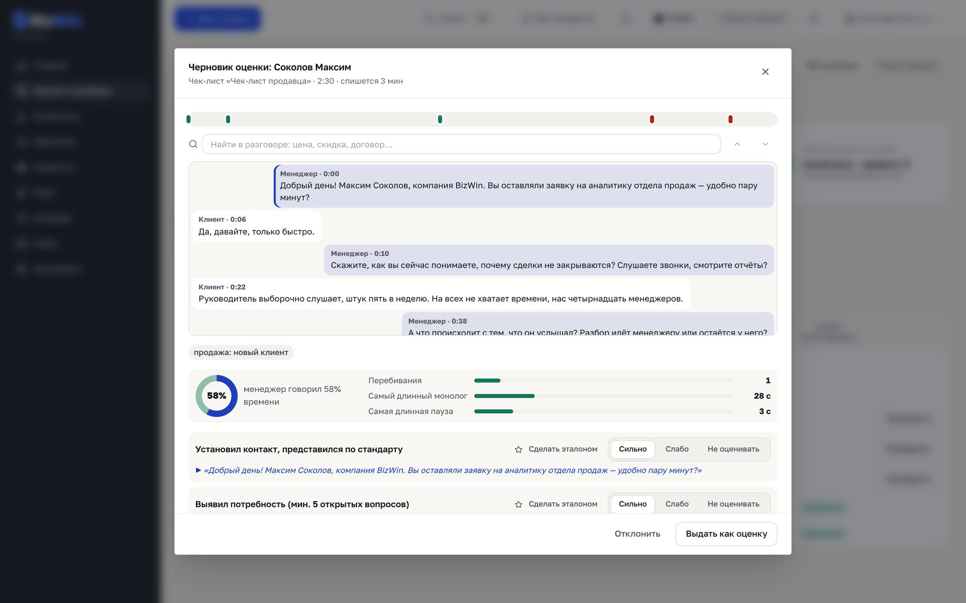The width and height of the screenshot is (966, 603).
Task: Set «Выявил потребность» to Не оценивать
Action: 733,504
